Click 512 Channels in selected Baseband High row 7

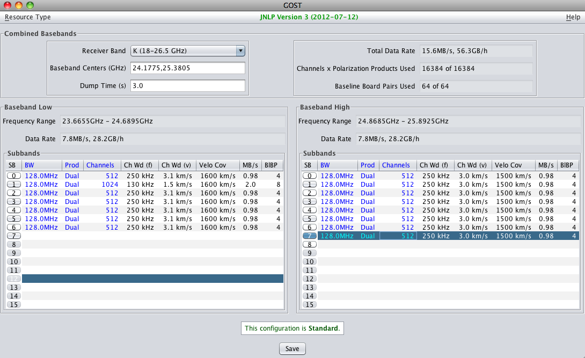[398, 236]
